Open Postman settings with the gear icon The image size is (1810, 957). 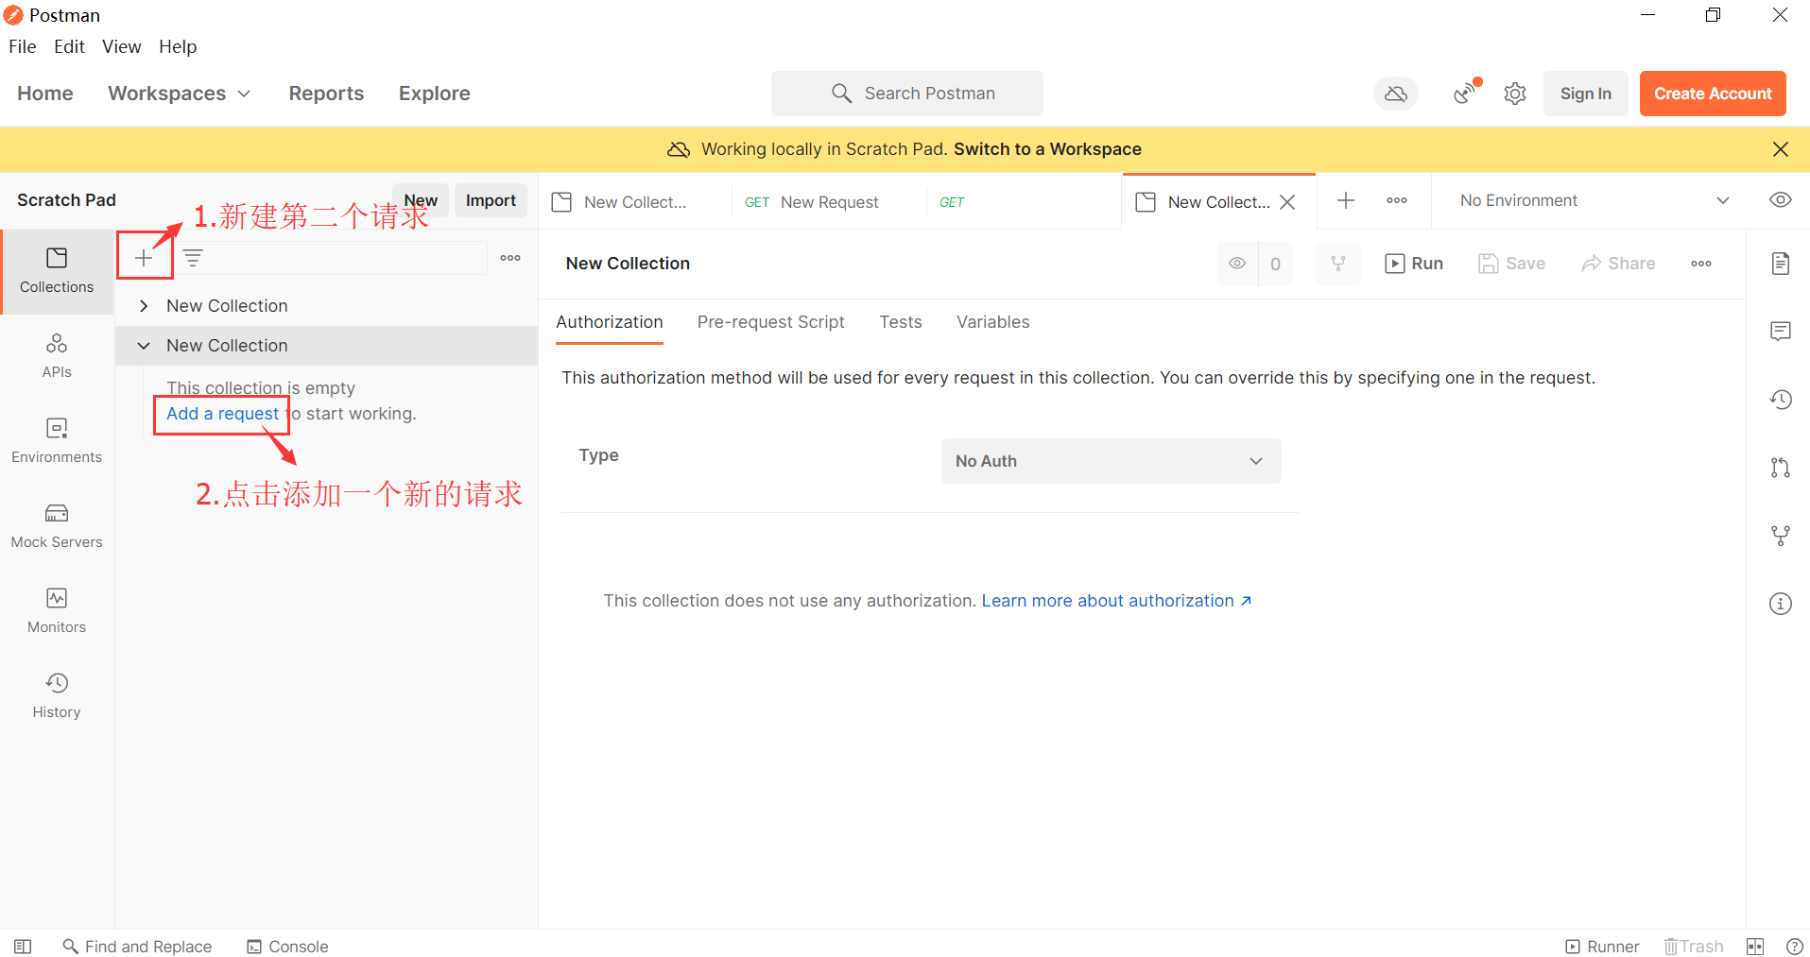pyautogui.click(x=1514, y=93)
